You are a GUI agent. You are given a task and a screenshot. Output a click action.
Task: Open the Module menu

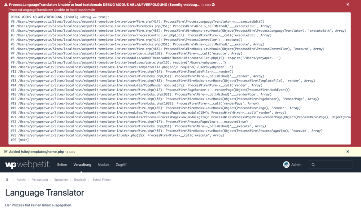click(103, 165)
